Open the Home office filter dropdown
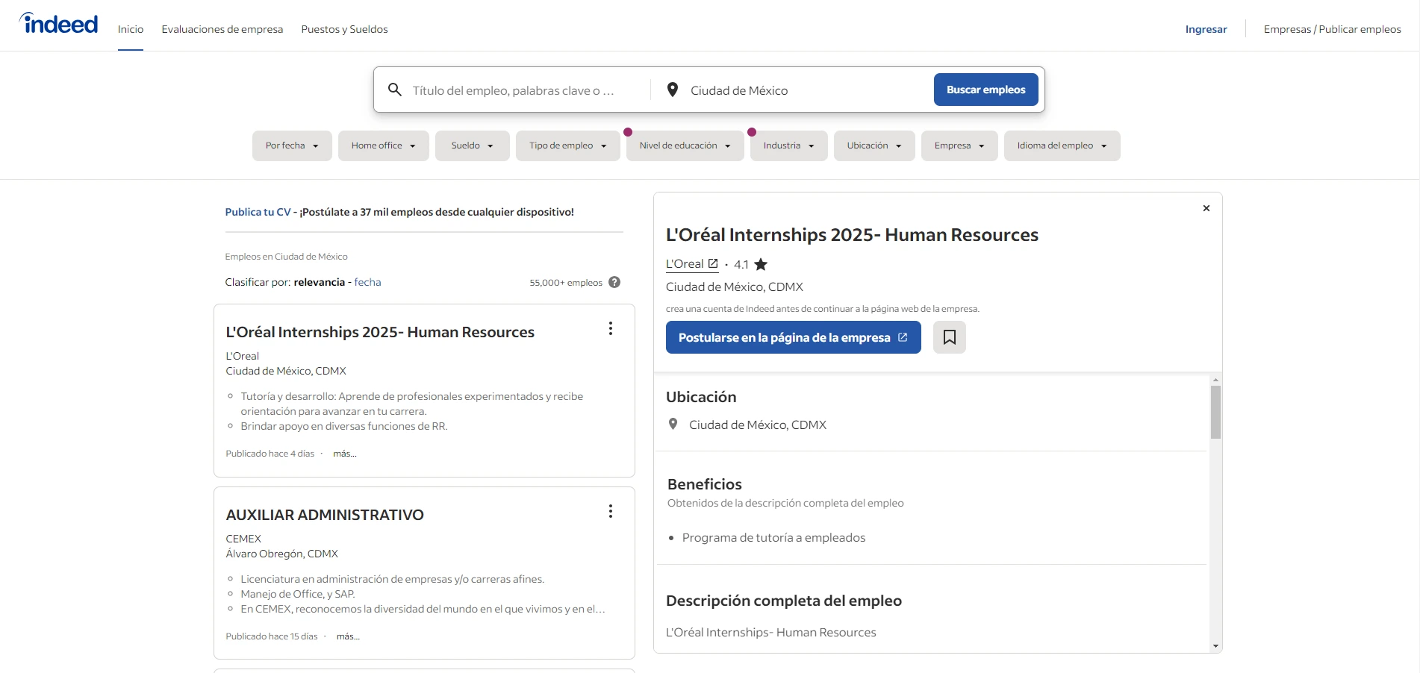 (384, 145)
